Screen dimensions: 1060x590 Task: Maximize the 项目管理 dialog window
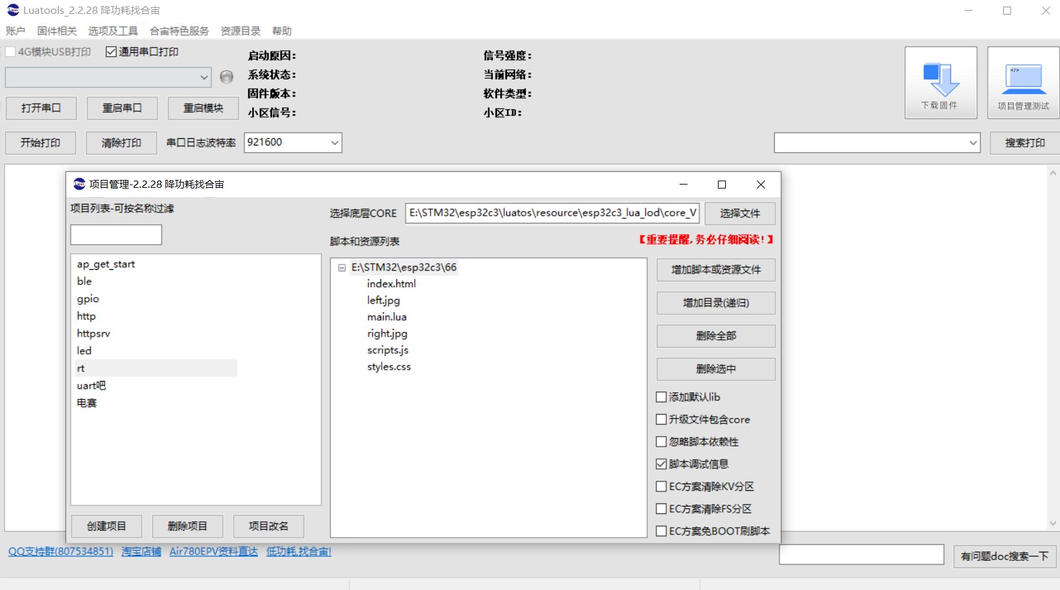(x=722, y=185)
